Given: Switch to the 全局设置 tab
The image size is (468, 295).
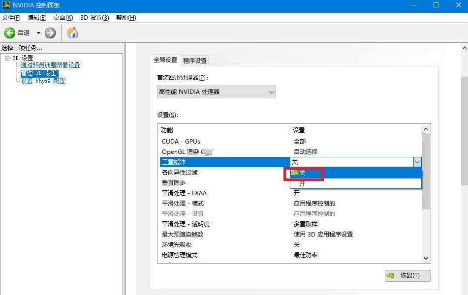Looking at the screenshot, I should pyautogui.click(x=165, y=60).
